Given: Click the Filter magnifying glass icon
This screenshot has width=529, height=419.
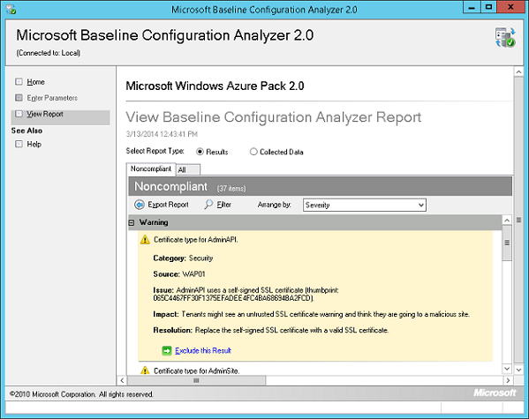Looking at the screenshot, I should 208,205.
